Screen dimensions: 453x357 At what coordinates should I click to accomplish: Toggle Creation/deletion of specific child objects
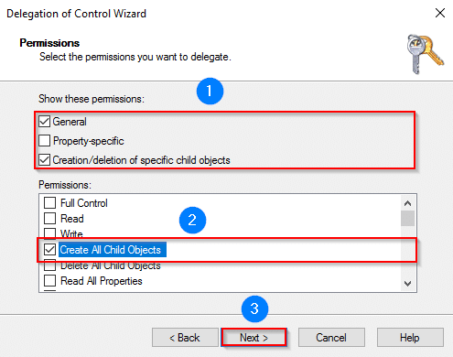(x=45, y=160)
